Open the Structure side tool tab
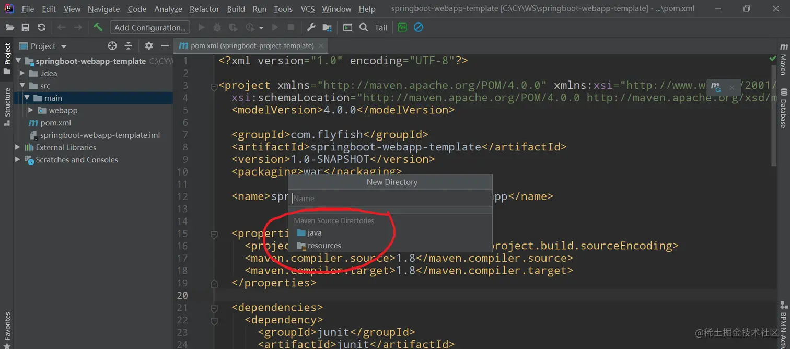This screenshot has height=349, width=790. [x=7, y=106]
